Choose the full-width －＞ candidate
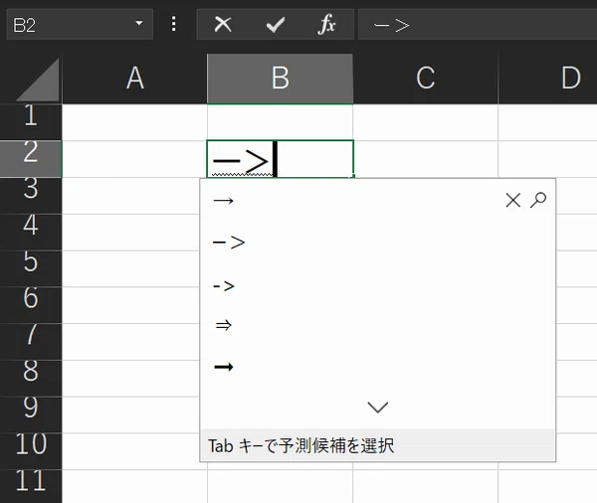Screen dimensions: 597x503 pyautogui.click(x=229, y=243)
